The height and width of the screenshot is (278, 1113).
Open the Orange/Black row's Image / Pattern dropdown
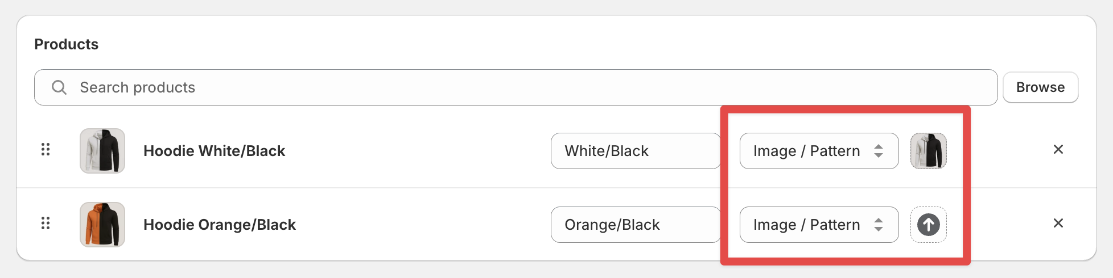pos(819,225)
